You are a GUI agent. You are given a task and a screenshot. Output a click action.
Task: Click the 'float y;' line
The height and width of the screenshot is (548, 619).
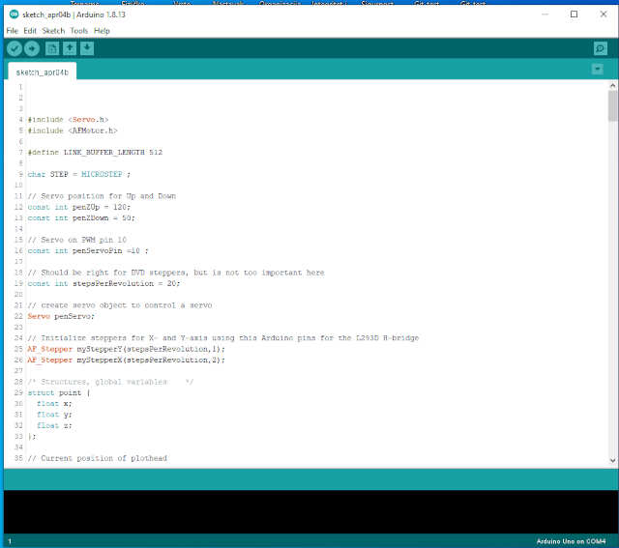point(54,415)
